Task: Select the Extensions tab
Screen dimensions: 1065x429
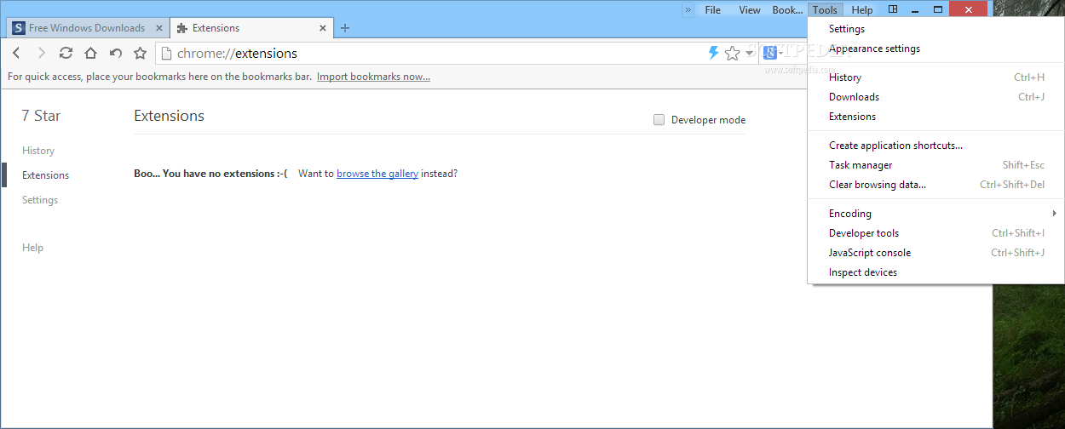Action: coord(251,28)
